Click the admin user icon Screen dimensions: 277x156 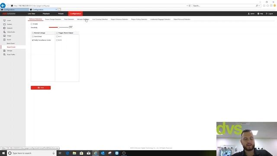[249, 13]
